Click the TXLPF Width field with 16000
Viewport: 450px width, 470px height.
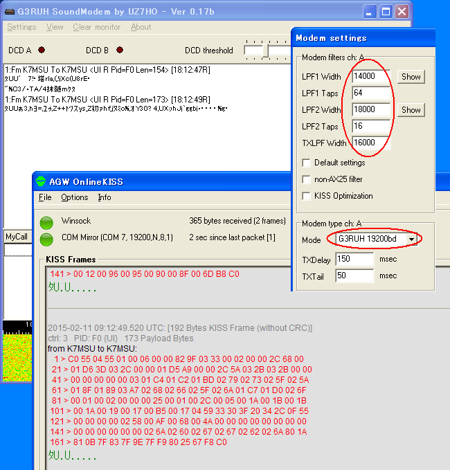[x=371, y=143]
